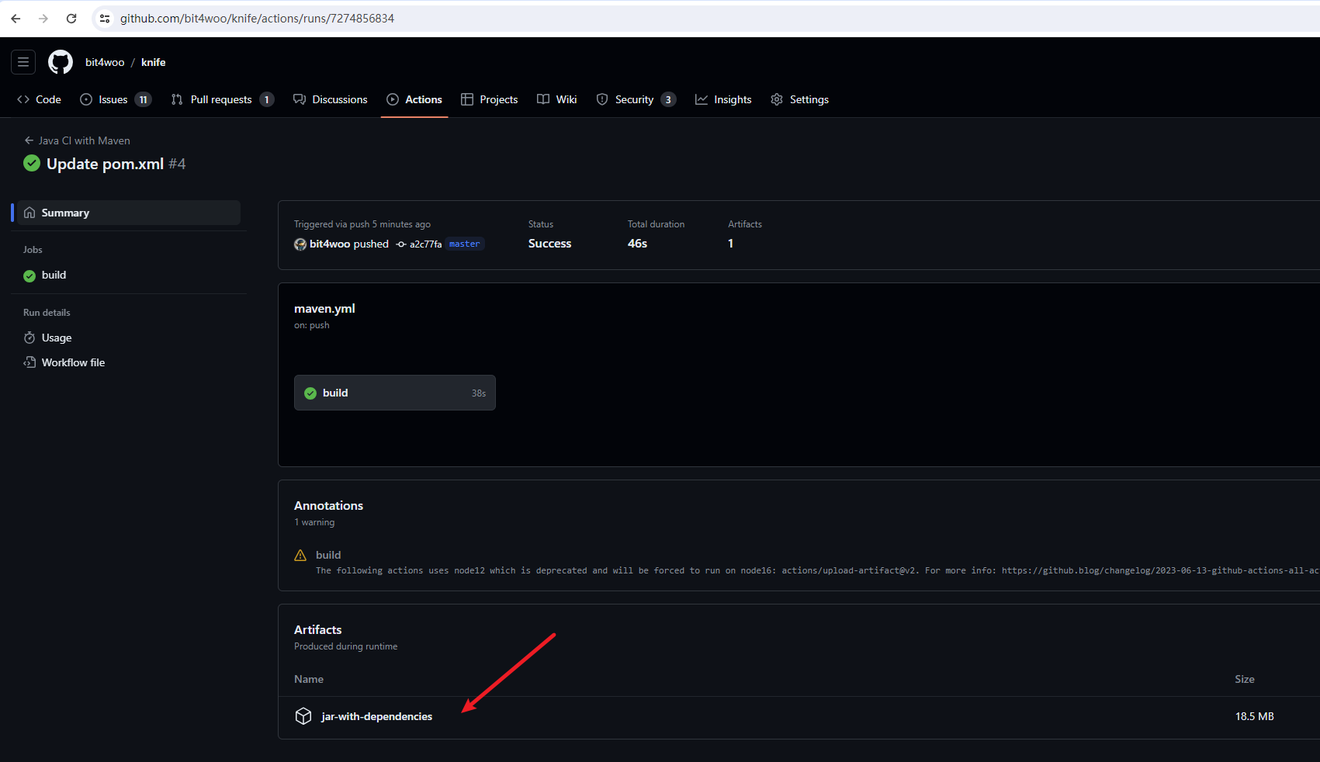
Task: Click the Issues count badge 11
Action: [x=143, y=99]
